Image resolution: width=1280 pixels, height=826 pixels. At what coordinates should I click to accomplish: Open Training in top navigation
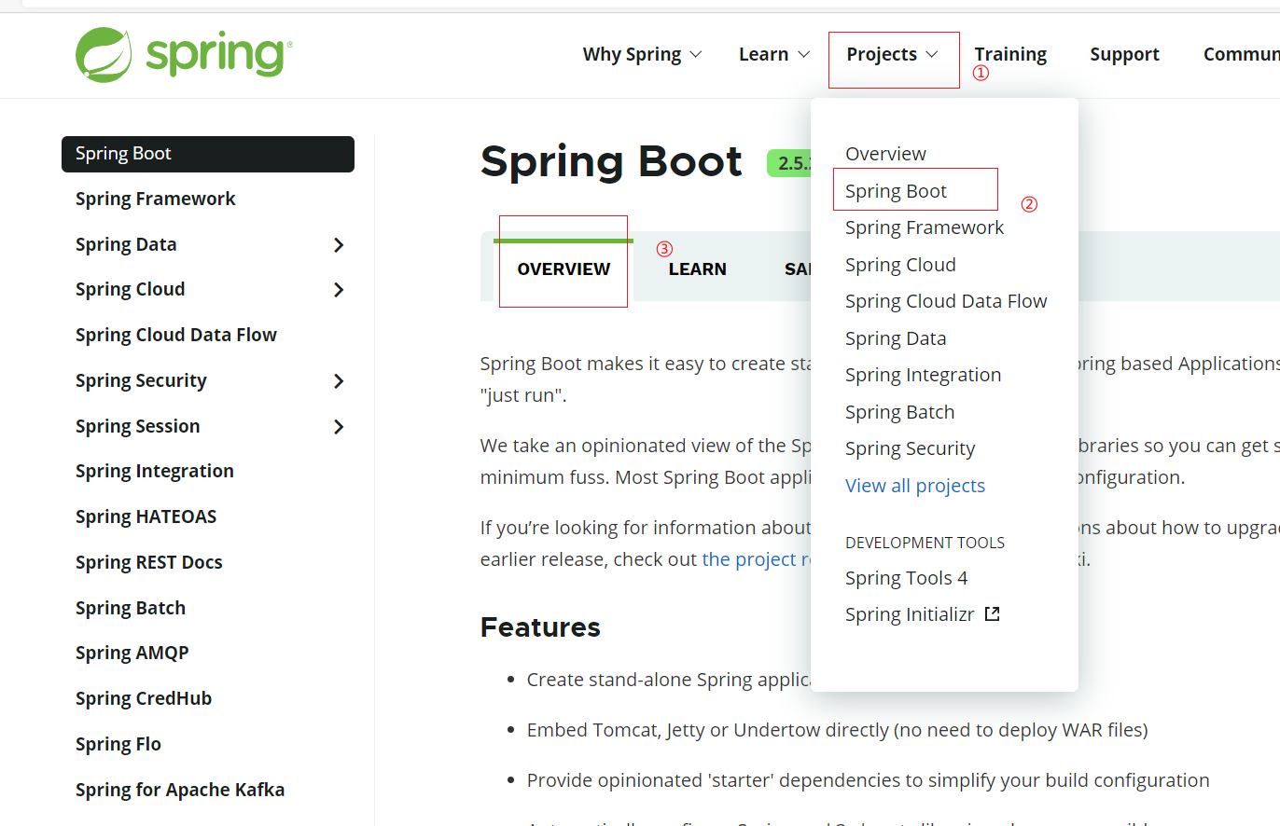click(1010, 54)
